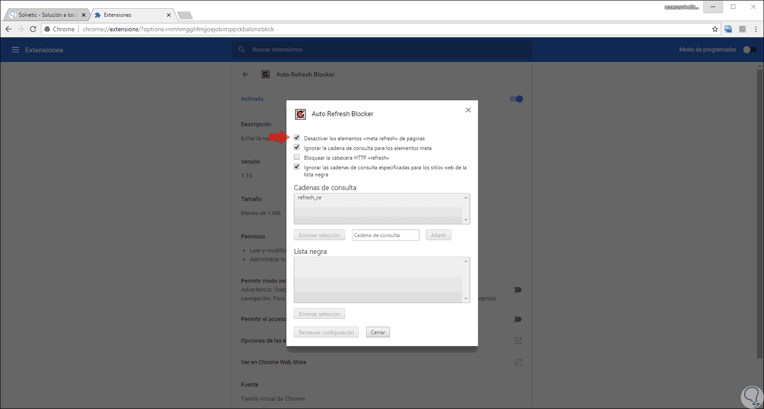The image size is (764, 409).
Task: Click the 'Restaurar configuración' button
Action: 326,332
